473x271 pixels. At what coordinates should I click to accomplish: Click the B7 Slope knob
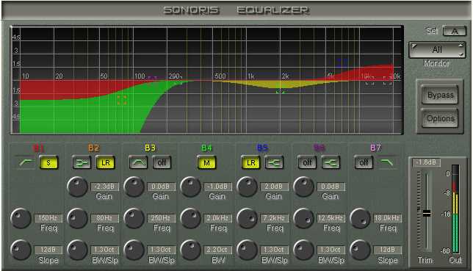click(360, 250)
